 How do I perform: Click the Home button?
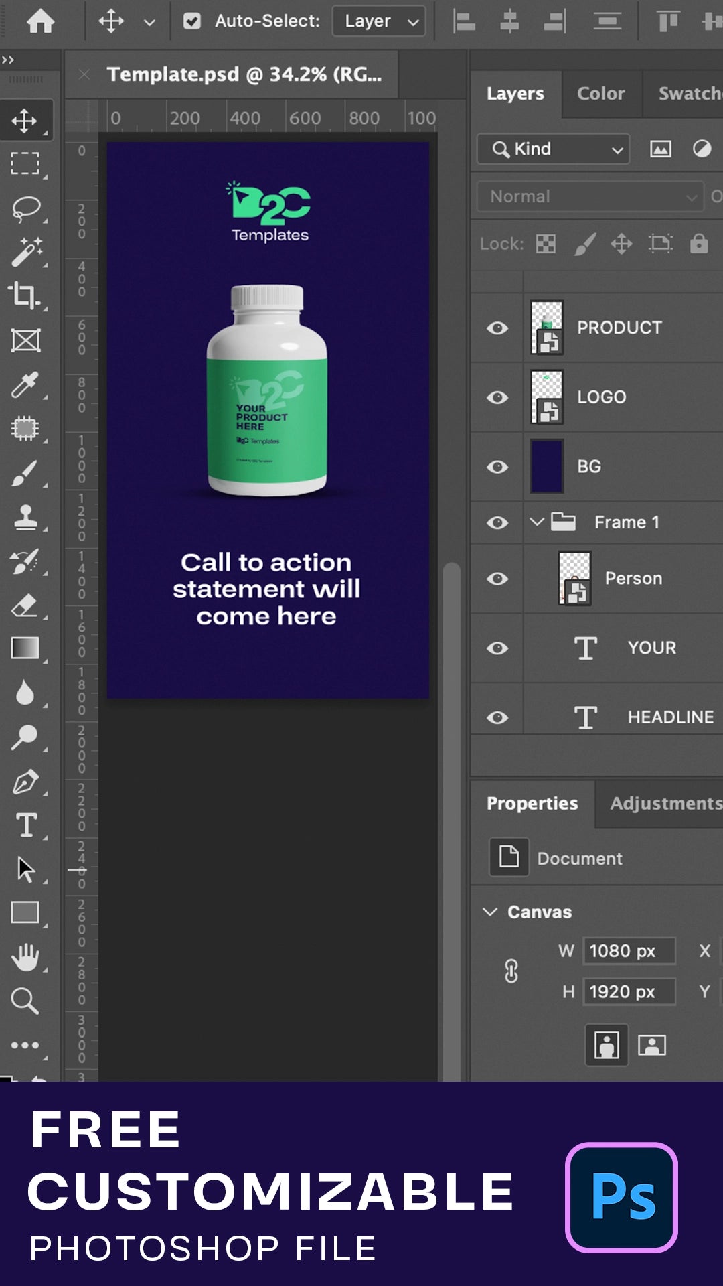point(41,21)
